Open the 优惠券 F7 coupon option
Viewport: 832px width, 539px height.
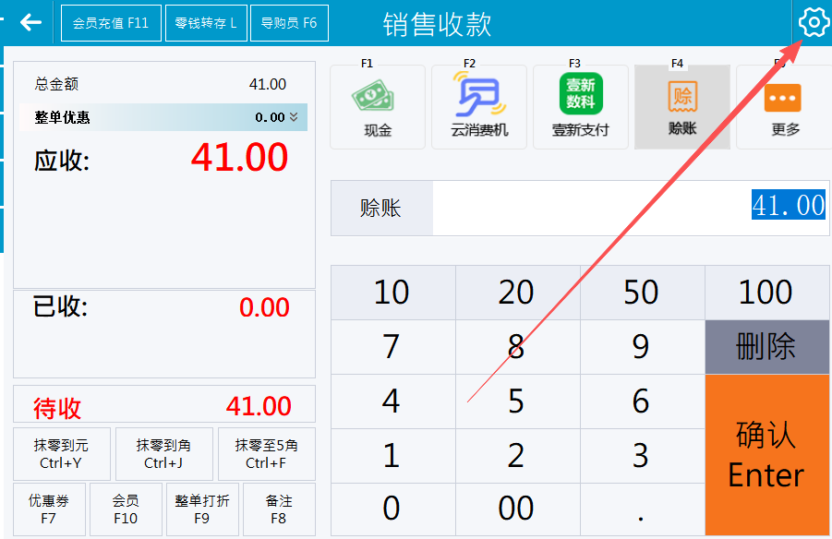click(x=48, y=509)
